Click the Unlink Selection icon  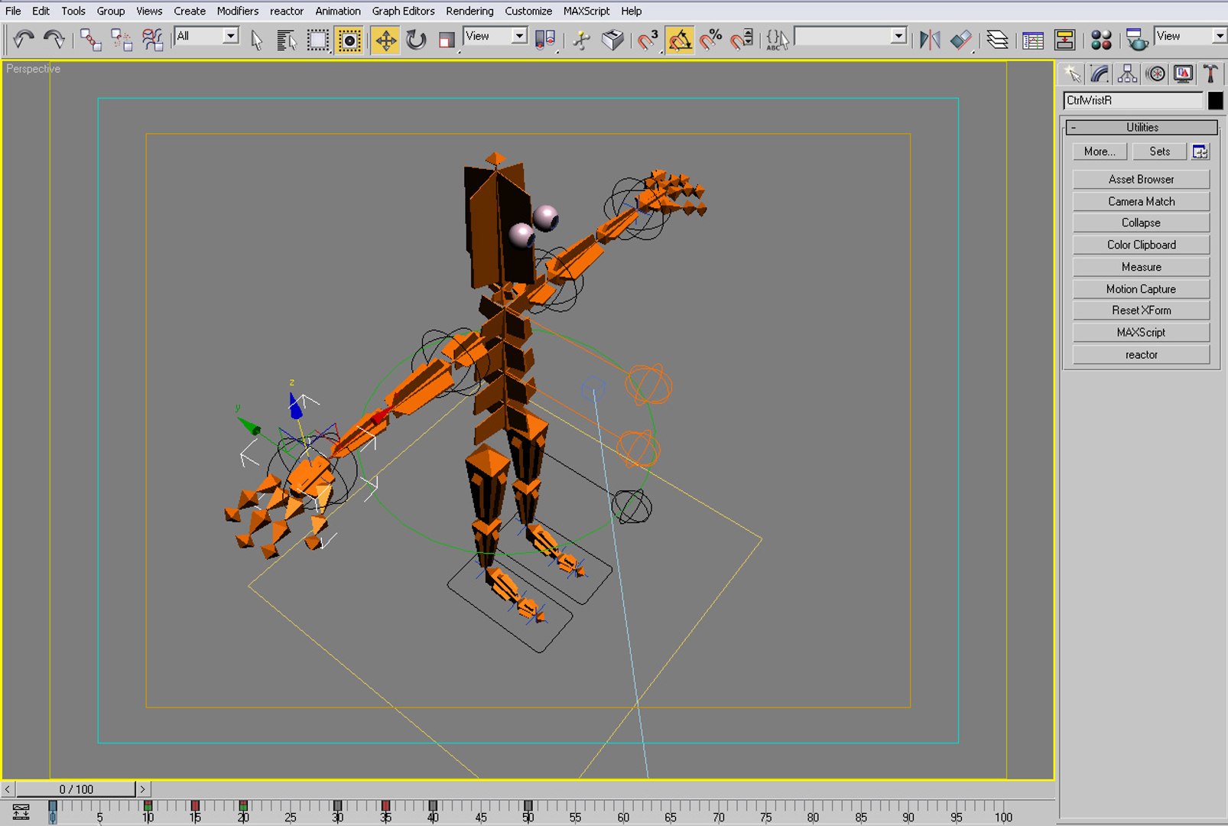coord(121,39)
